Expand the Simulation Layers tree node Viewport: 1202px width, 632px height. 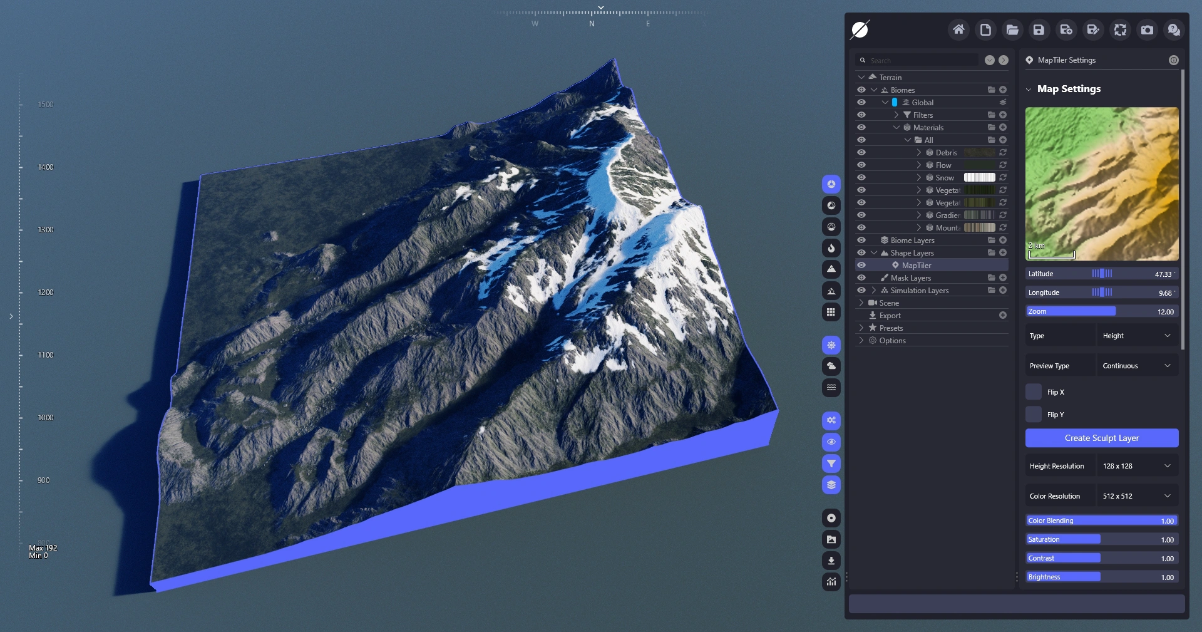pos(874,291)
